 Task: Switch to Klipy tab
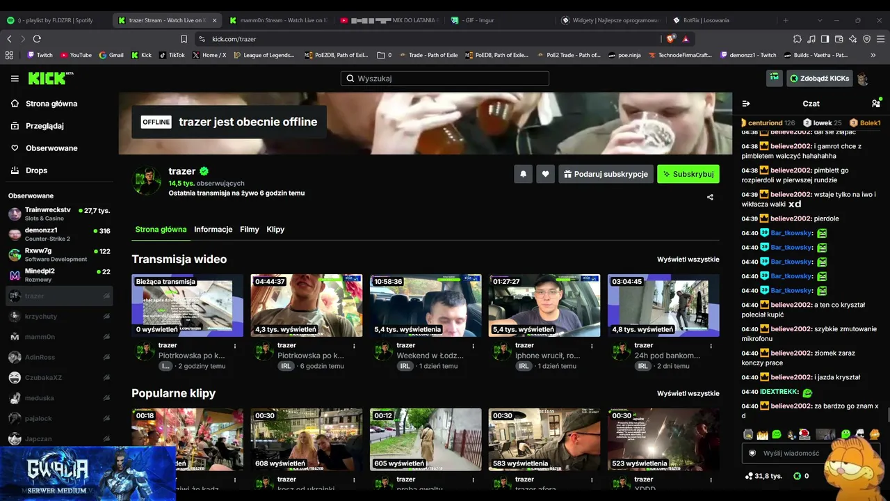275,230
